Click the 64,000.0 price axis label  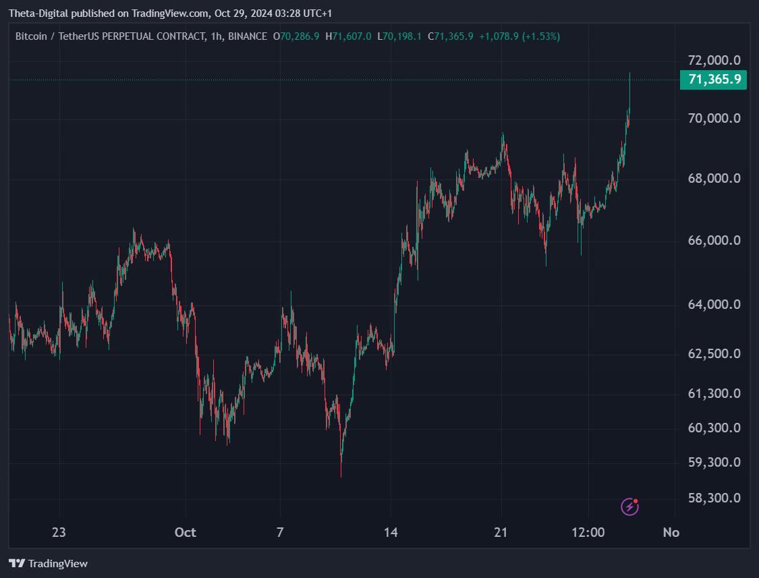tap(714, 304)
